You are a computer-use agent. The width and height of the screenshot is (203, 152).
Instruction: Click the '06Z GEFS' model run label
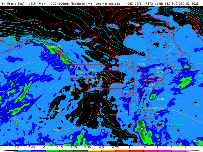click(x=135, y=4)
